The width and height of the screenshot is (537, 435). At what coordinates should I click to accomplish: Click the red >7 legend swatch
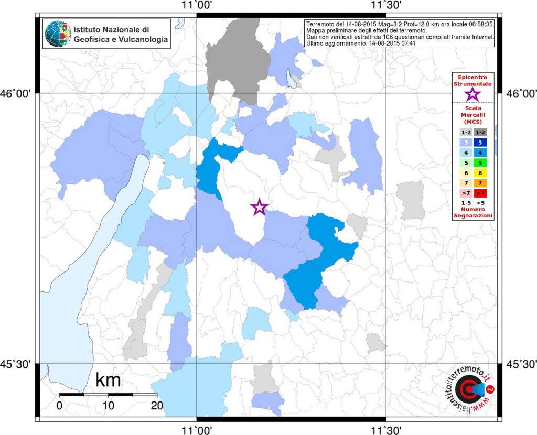click(x=480, y=193)
